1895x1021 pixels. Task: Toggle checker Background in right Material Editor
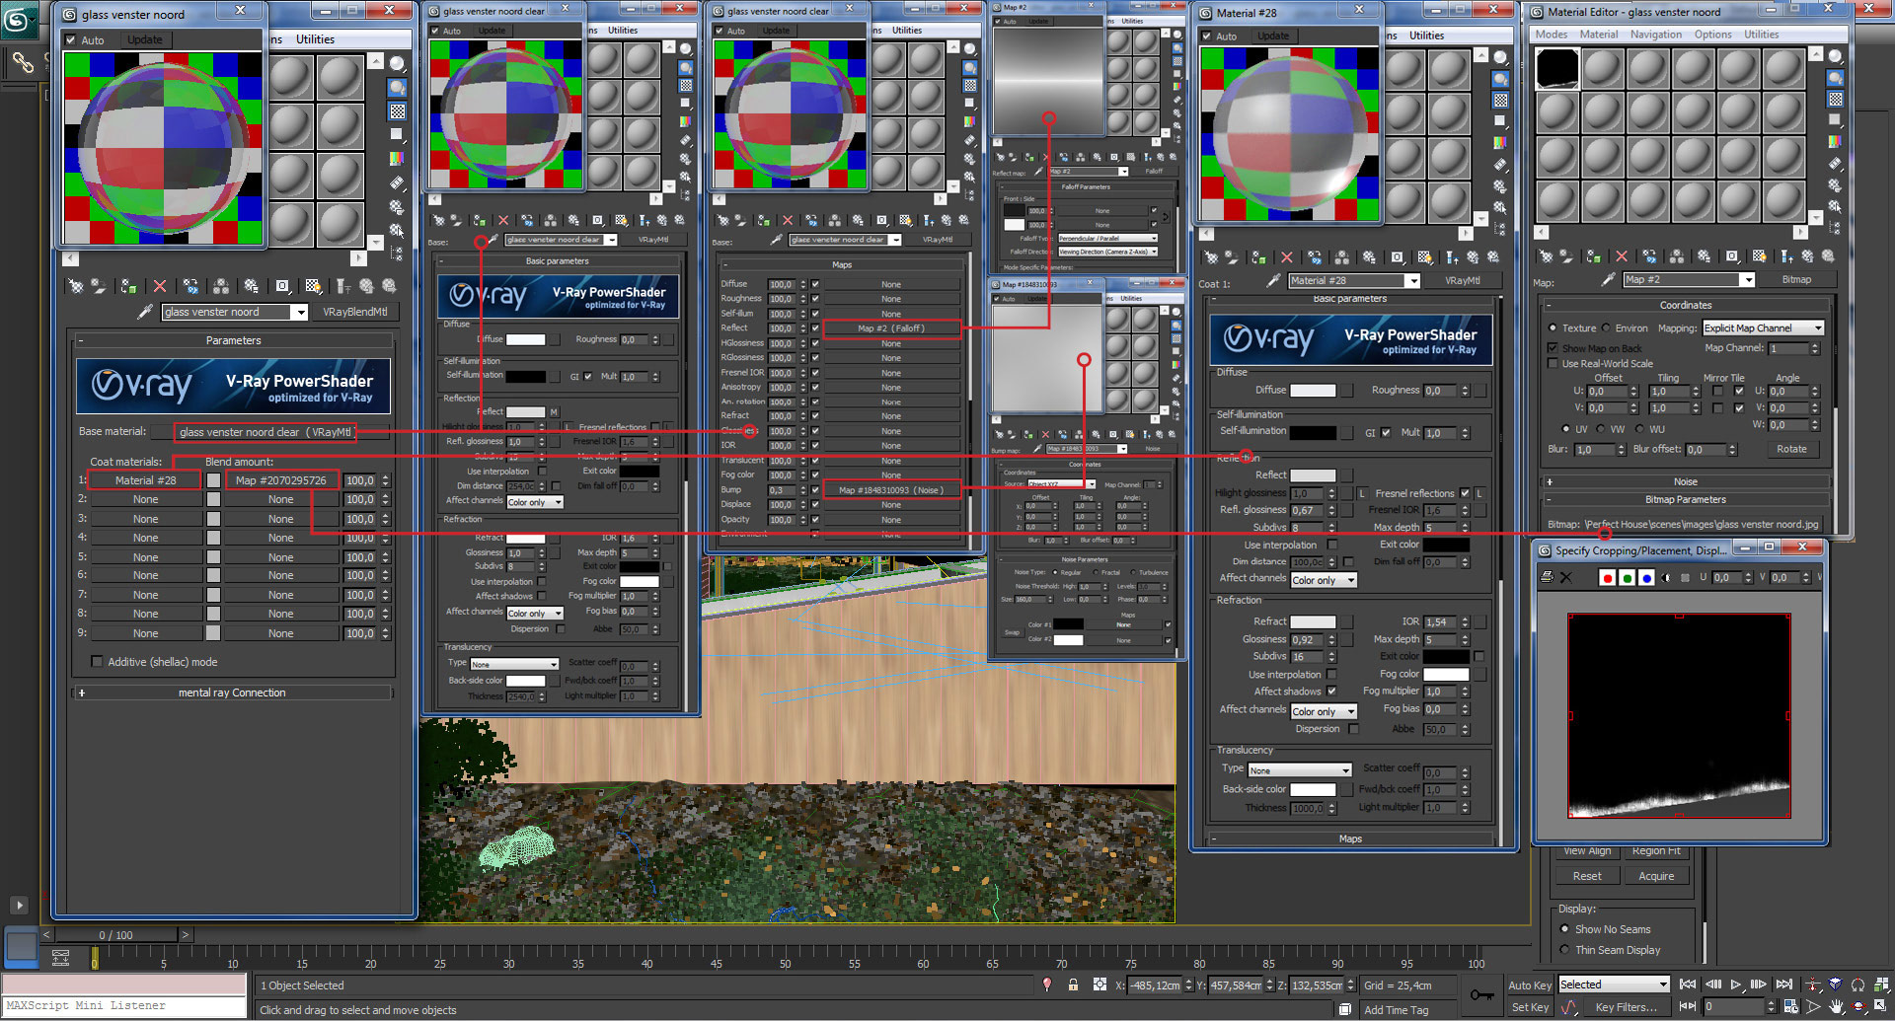[x=1835, y=100]
